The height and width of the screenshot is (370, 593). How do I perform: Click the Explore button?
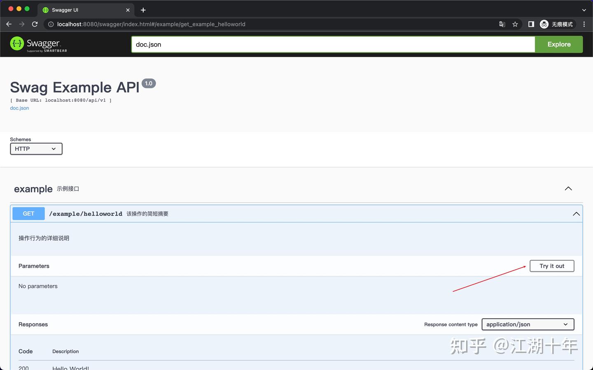point(558,44)
